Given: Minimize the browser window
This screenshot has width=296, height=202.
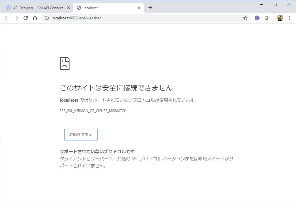Looking at the screenshot, I should tap(262, 4).
